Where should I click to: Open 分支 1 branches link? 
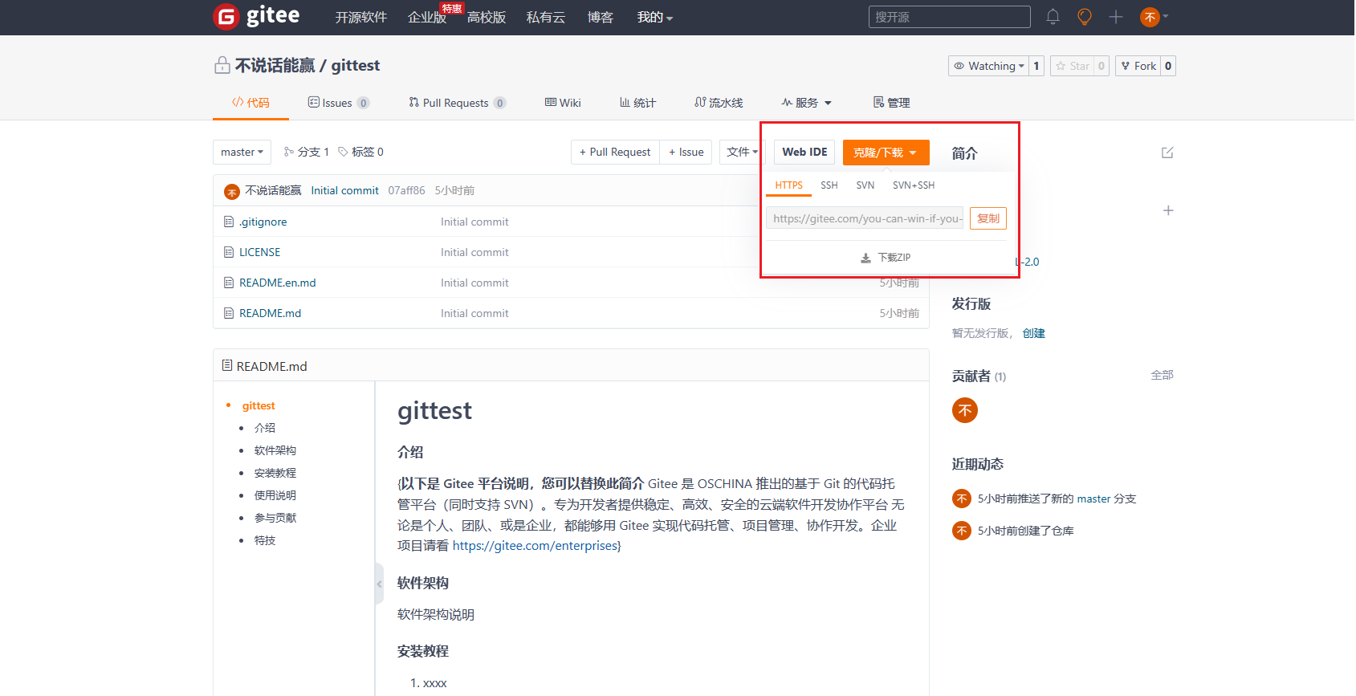(306, 152)
